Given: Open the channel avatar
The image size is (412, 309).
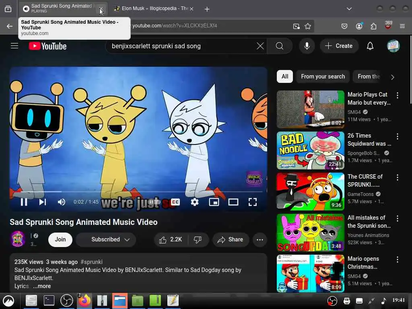Looking at the screenshot, I should pyautogui.click(x=18, y=239).
